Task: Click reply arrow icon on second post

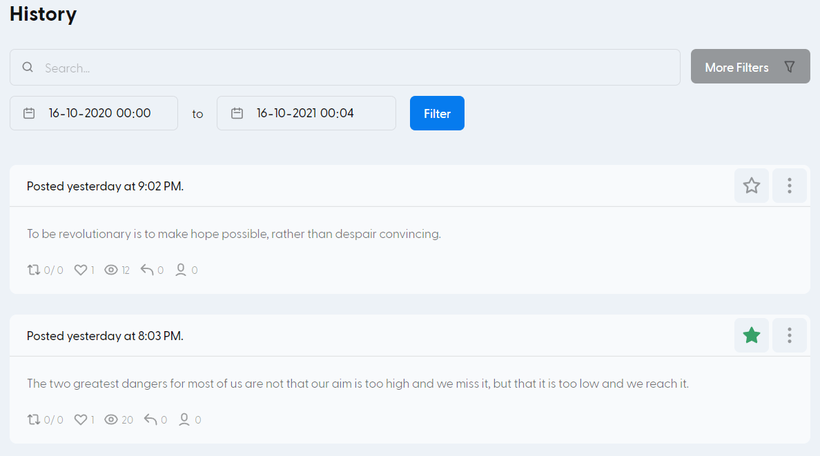Action: pos(150,419)
